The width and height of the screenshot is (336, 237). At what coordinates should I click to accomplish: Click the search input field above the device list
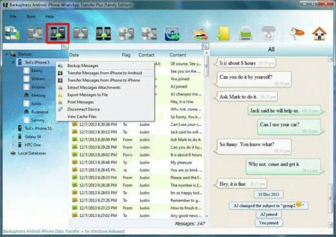click(x=31, y=47)
